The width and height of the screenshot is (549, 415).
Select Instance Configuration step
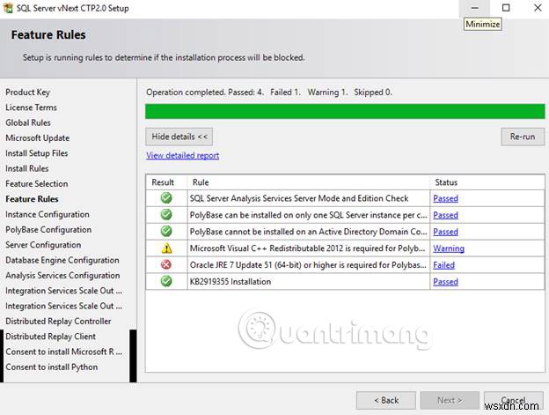click(48, 214)
